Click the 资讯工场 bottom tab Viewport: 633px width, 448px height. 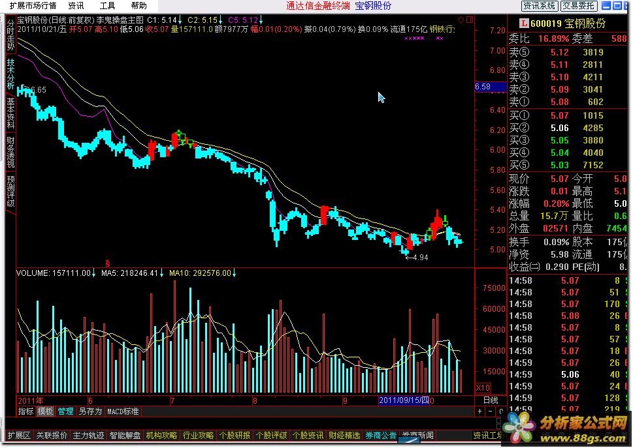coord(489,436)
